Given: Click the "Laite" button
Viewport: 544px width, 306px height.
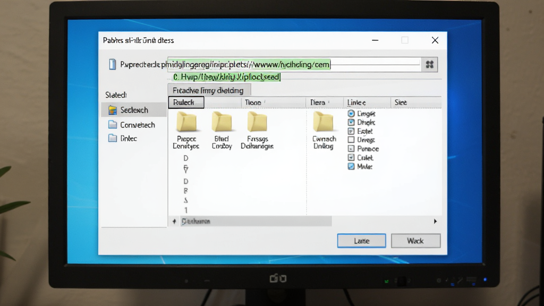Looking at the screenshot, I should [x=361, y=241].
